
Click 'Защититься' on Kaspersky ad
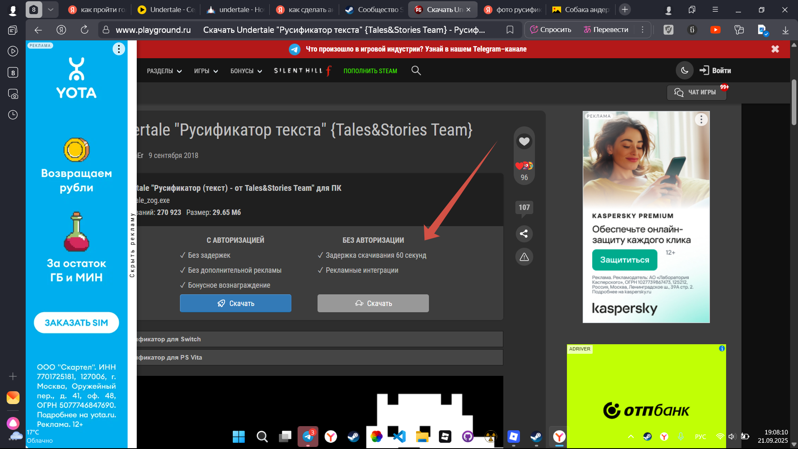[625, 260]
